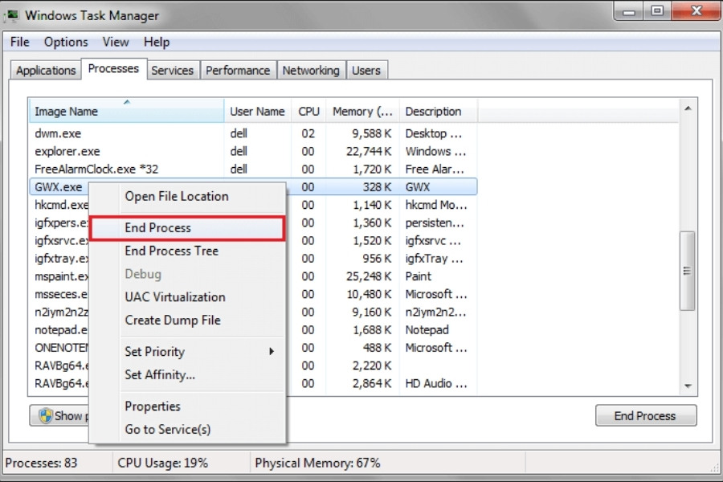Expand the Set Priority submenu arrow

[x=272, y=351]
